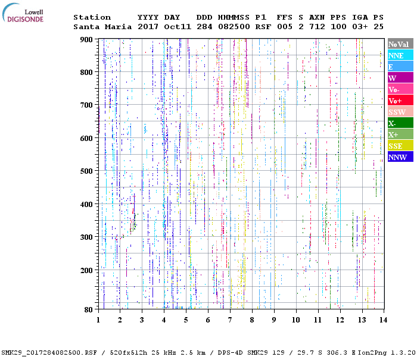Click the 'YYYY' header label
The height and width of the screenshot is (357, 417).
coord(148,17)
